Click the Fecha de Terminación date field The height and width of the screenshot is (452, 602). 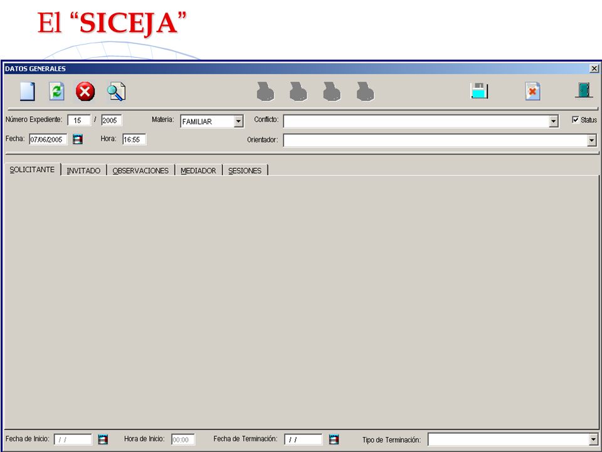coord(304,439)
